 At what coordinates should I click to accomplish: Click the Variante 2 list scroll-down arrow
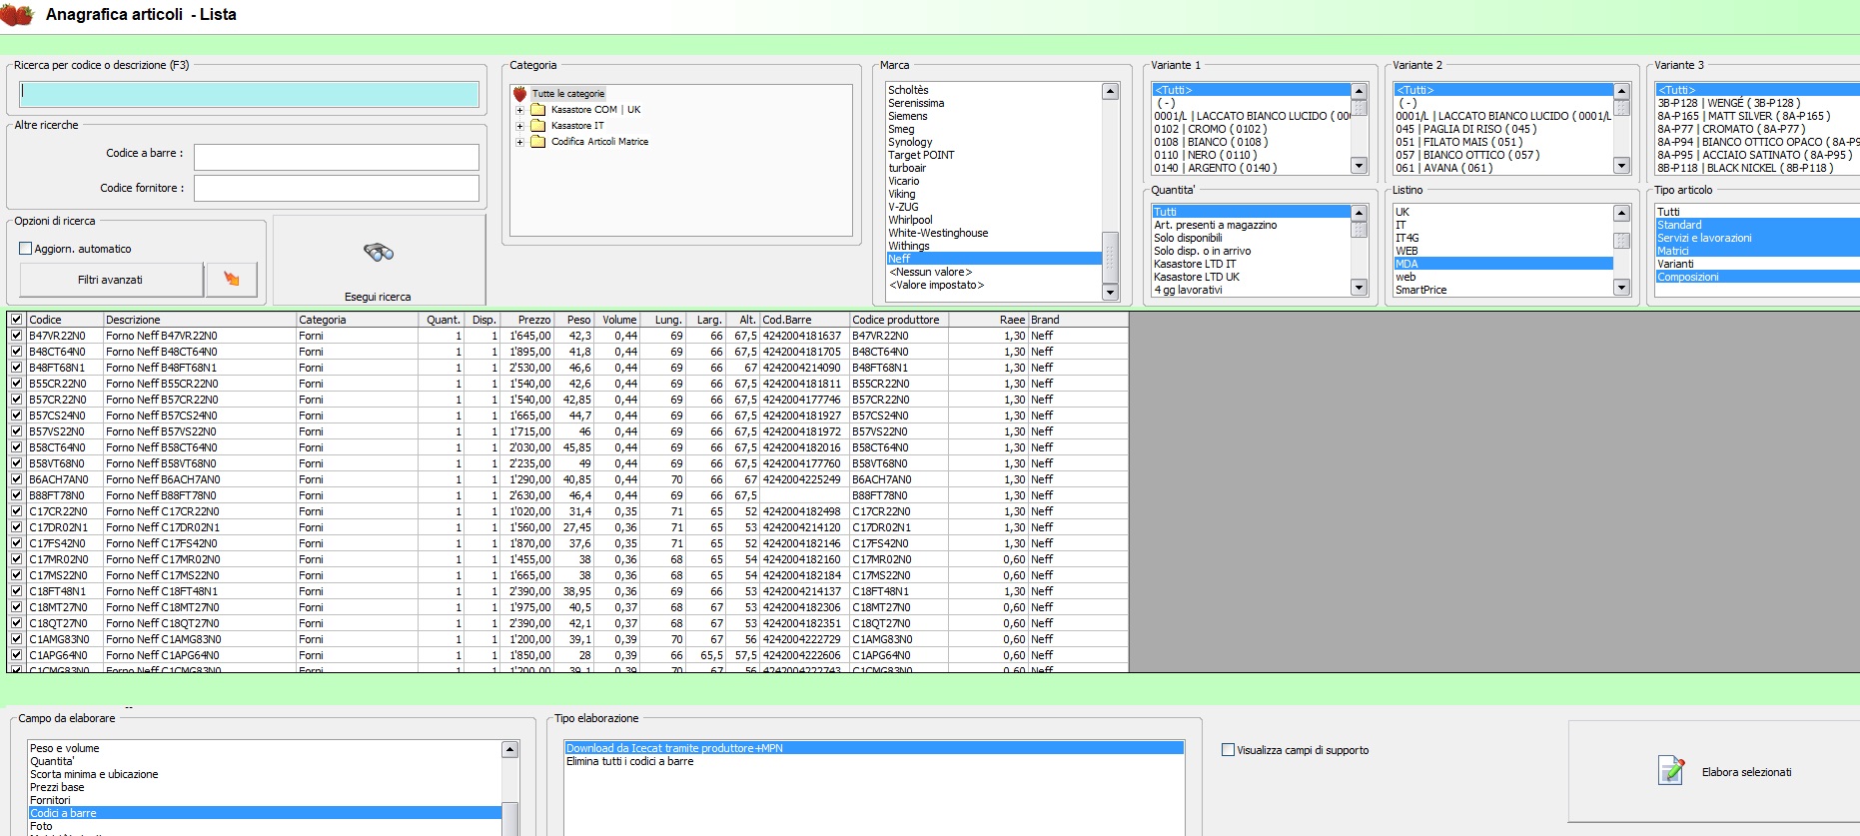(1621, 166)
